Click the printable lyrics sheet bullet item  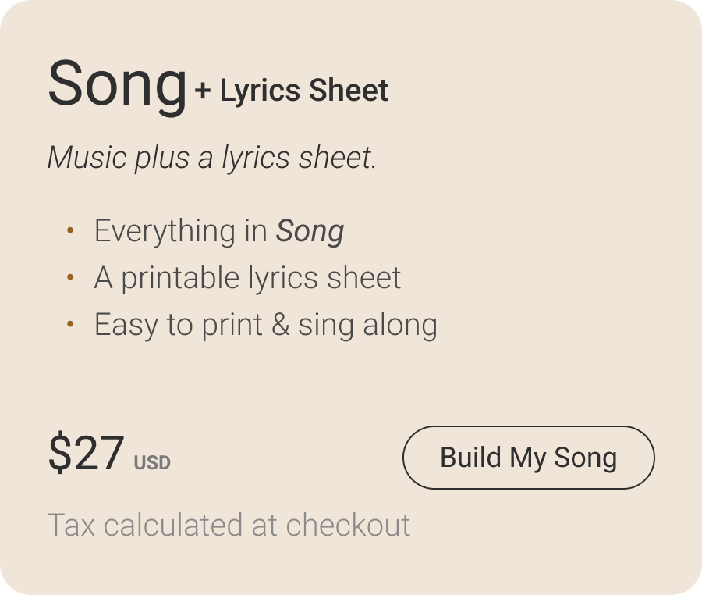pos(247,277)
